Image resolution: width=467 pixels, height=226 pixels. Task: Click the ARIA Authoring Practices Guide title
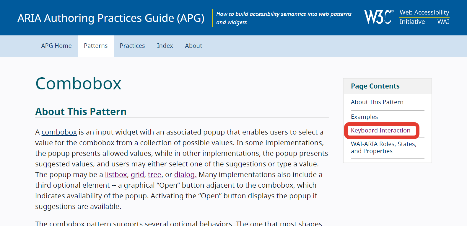pyautogui.click(x=111, y=18)
